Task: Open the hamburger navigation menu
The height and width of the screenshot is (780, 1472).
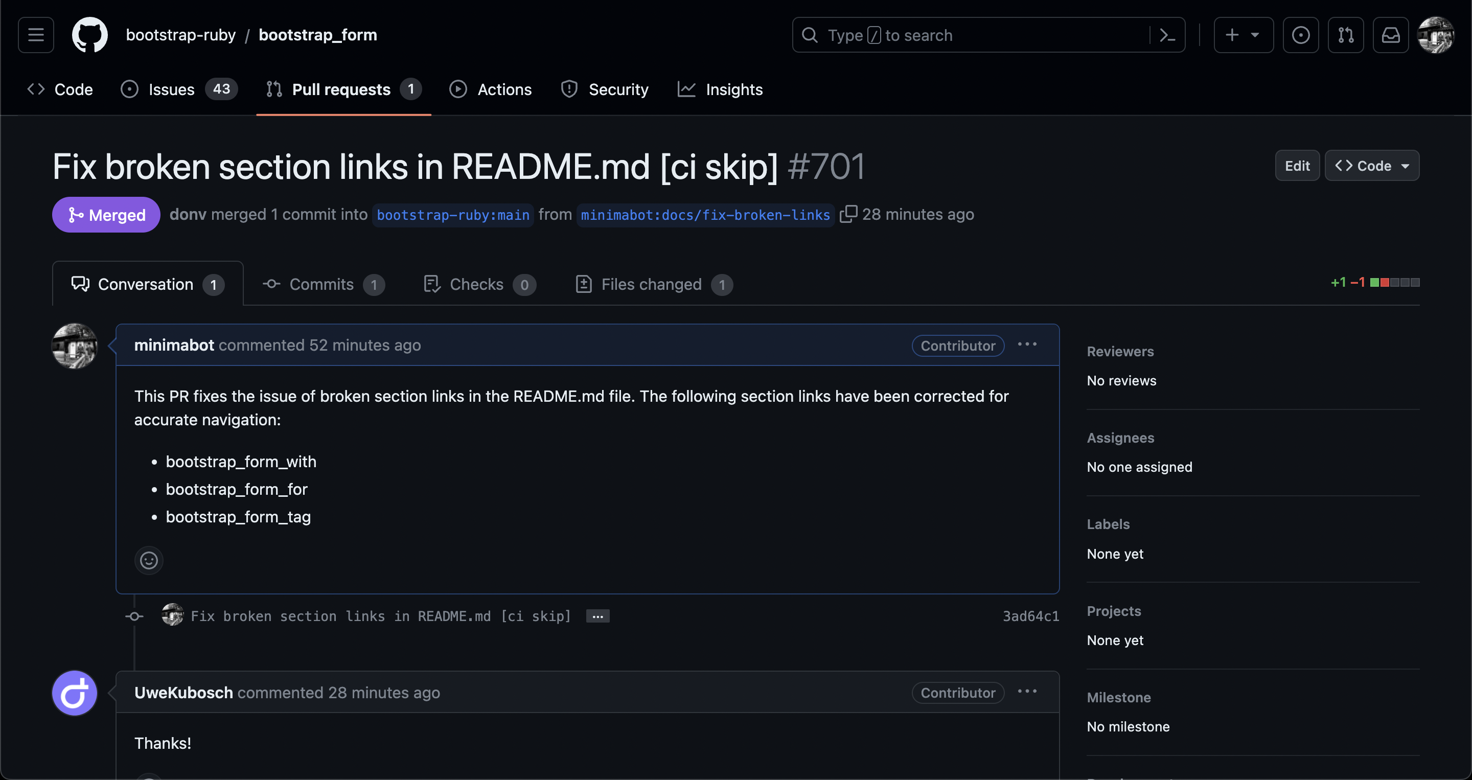Action: 35,35
